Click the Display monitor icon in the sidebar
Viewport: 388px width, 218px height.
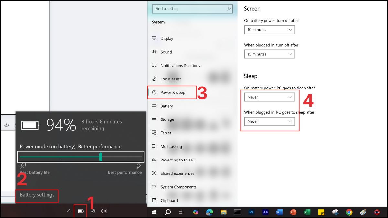pos(154,38)
